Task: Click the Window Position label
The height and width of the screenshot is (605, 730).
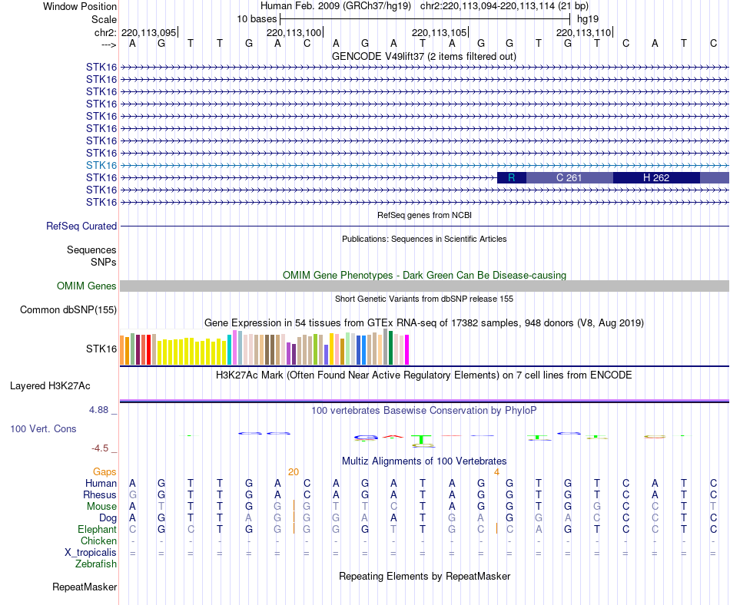Action: pyautogui.click(x=80, y=6)
